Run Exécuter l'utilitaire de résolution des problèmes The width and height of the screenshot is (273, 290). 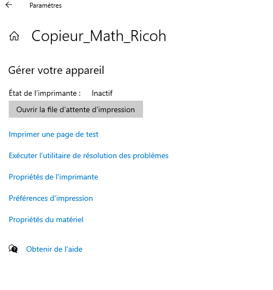[88, 156]
